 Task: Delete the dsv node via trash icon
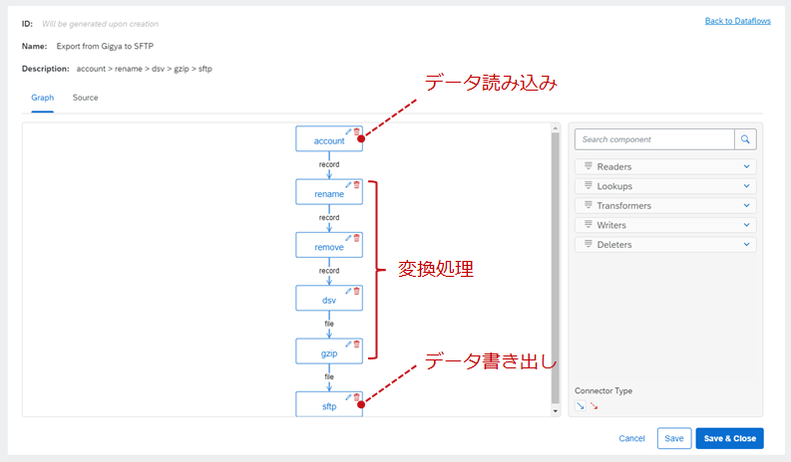point(357,291)
